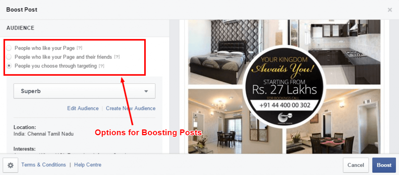Click Edit Audience link
Viewport: 399px width, 175px height.
[x=83, y=108]
